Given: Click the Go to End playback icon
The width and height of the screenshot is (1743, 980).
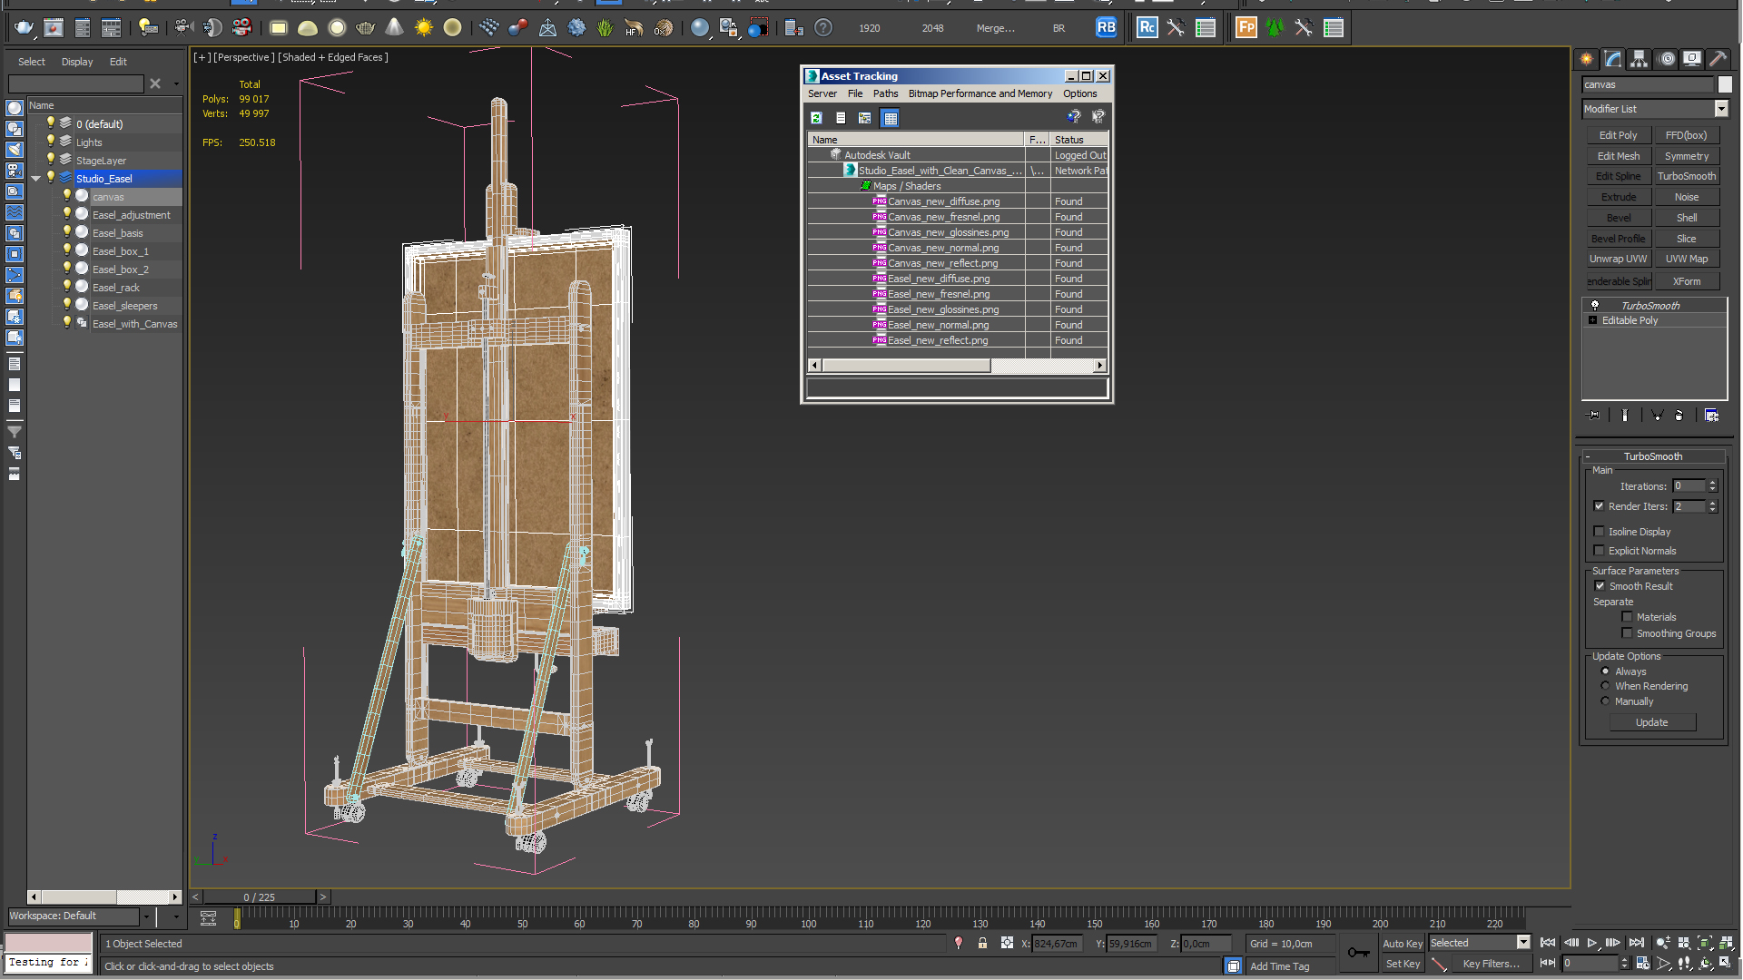Looking at the screenshot, I should tap(1636, 944).
